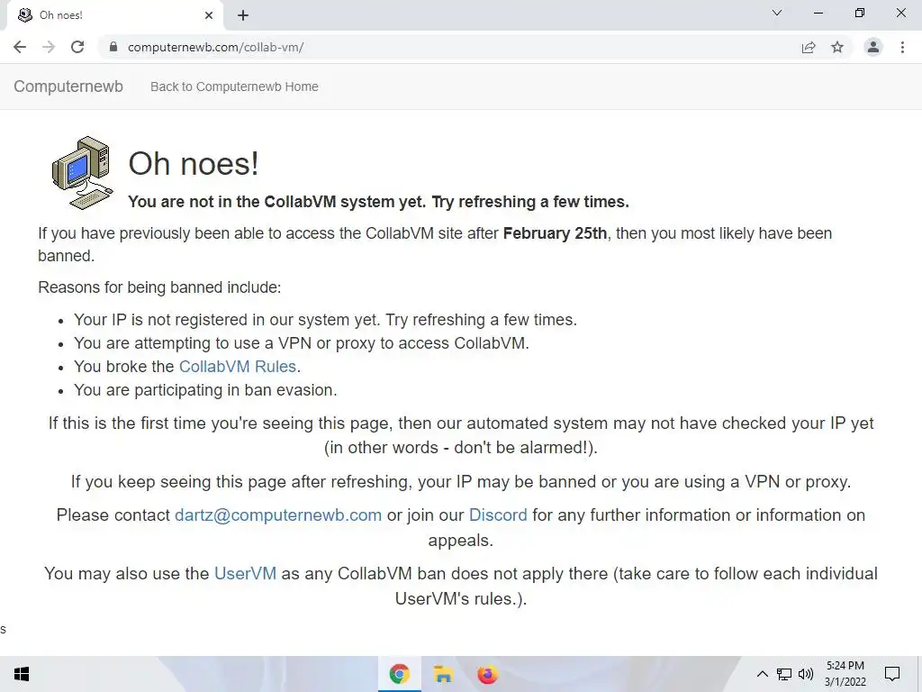Open the notification center icon
This screenshot has width=922, height=692.
click(892, 674)
